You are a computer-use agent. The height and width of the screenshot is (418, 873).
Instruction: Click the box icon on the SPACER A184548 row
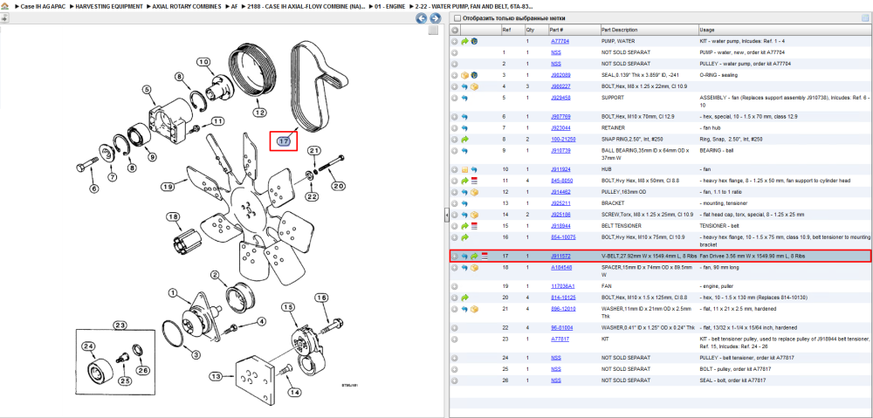474,268
